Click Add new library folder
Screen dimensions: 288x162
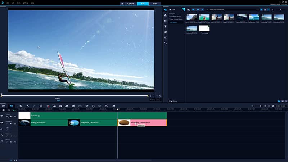click(x=172, y=9)
